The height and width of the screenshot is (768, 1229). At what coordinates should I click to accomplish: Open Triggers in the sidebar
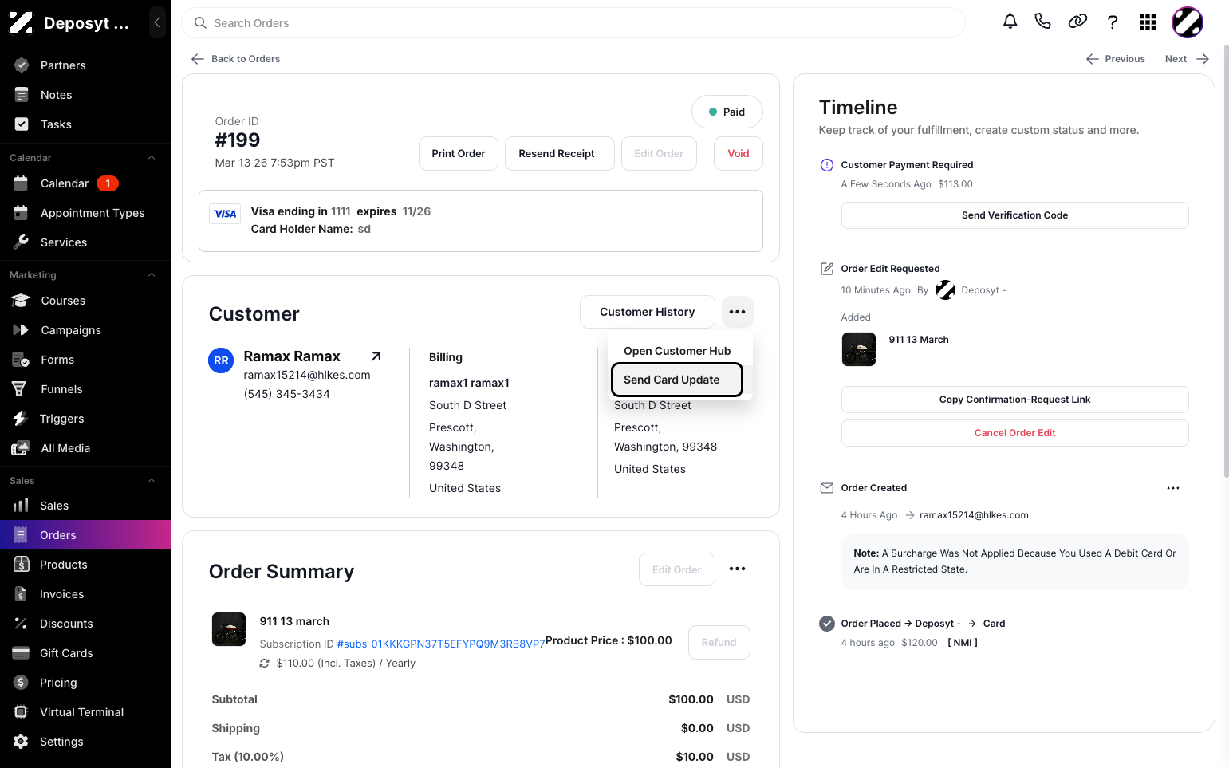click(x=85, y=419)
